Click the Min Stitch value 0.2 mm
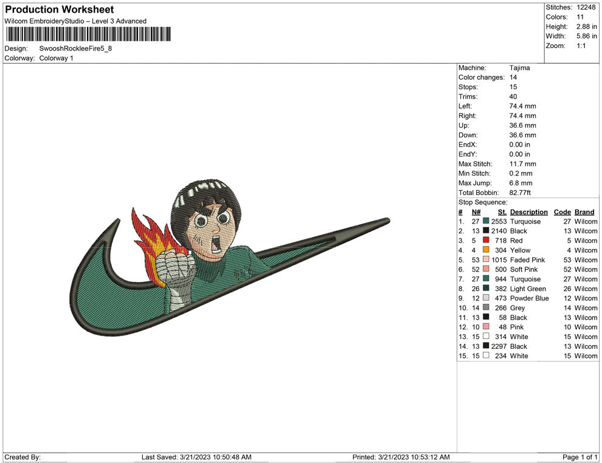 coord(521,173)
